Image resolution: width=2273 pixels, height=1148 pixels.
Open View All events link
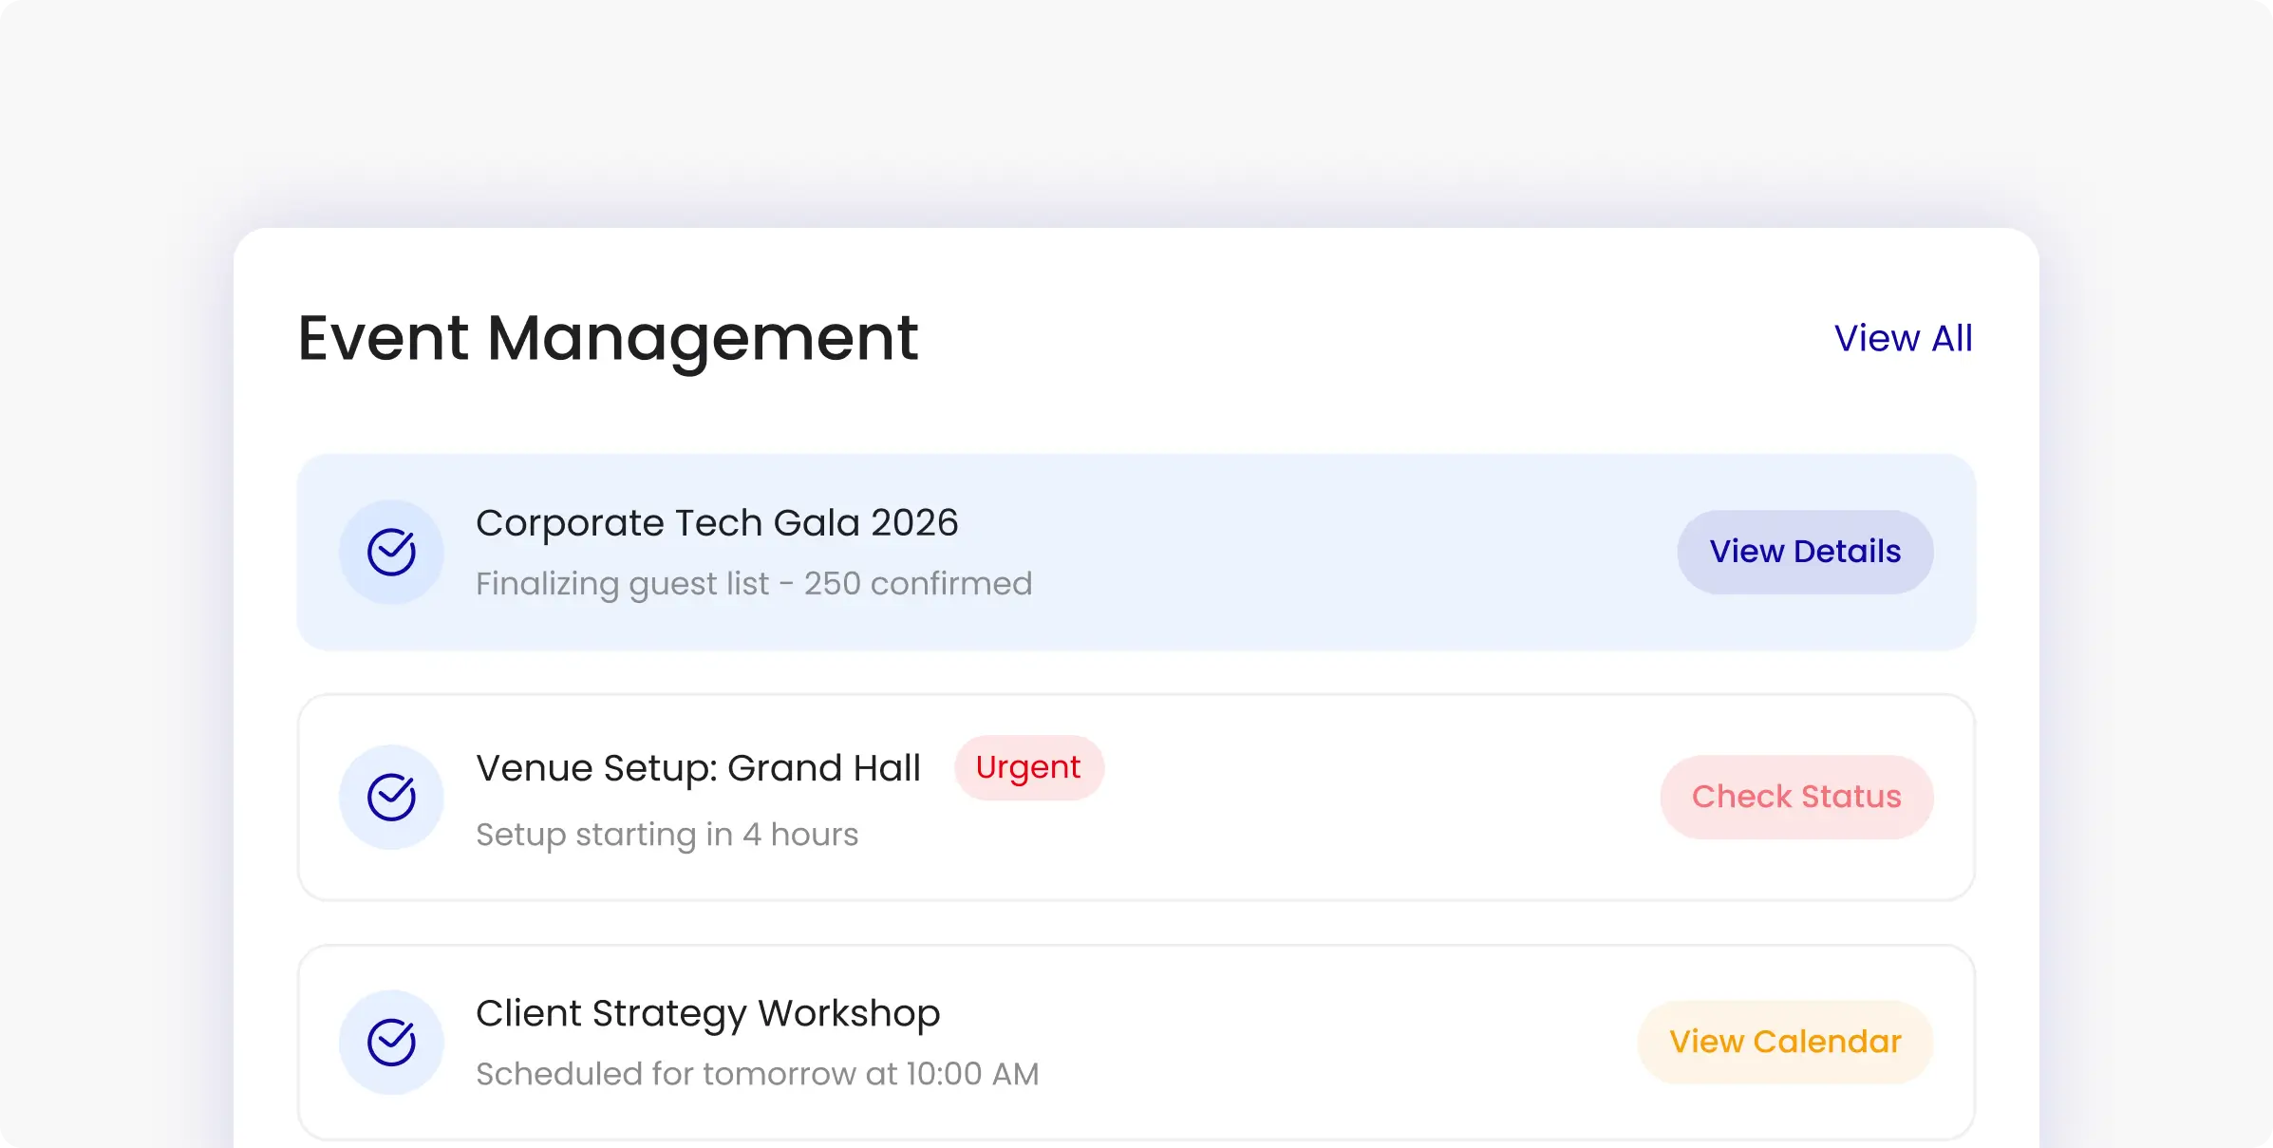tap(1903, 338)
